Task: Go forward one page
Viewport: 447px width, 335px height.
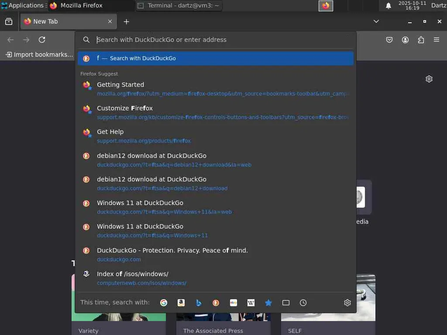Action: pos(26,40)
